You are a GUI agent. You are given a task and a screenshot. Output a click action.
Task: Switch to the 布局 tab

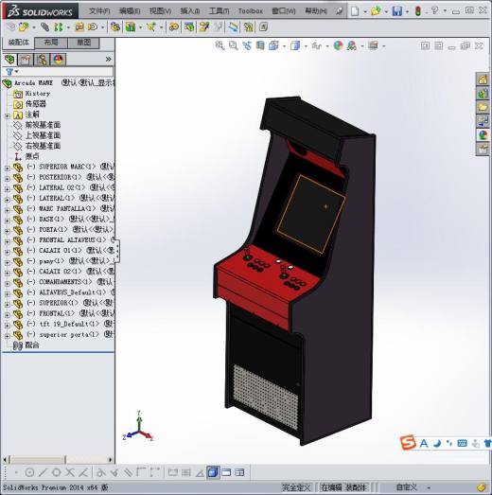[x=51, y=43]
